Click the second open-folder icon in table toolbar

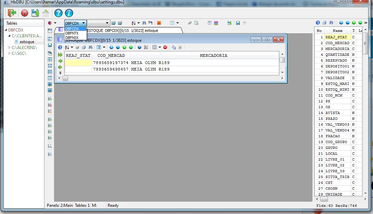pyautogui.click(x=120, y=23)
